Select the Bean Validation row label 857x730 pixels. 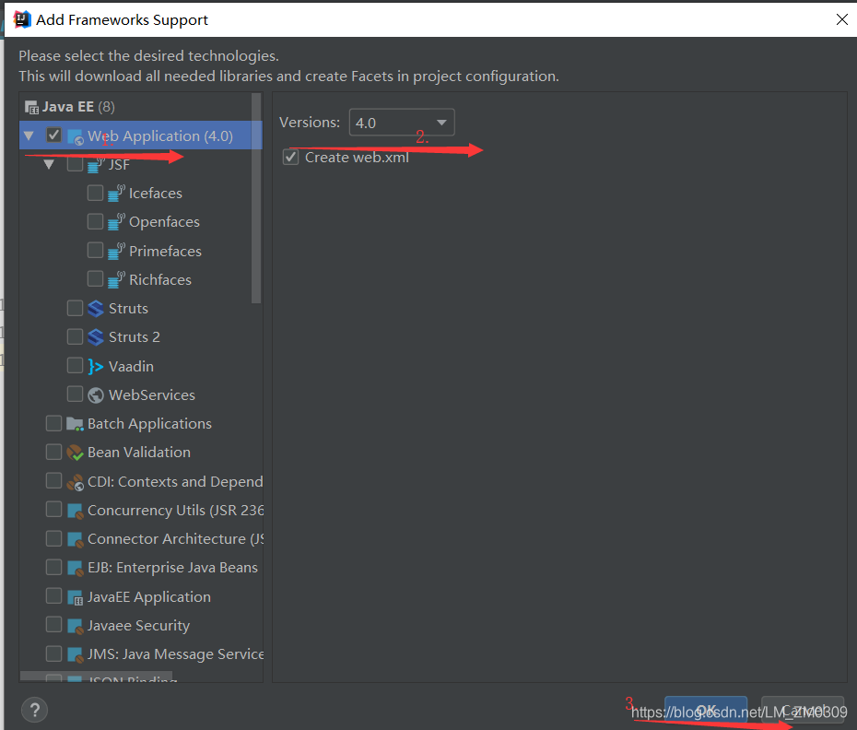[x=139, y=453]
